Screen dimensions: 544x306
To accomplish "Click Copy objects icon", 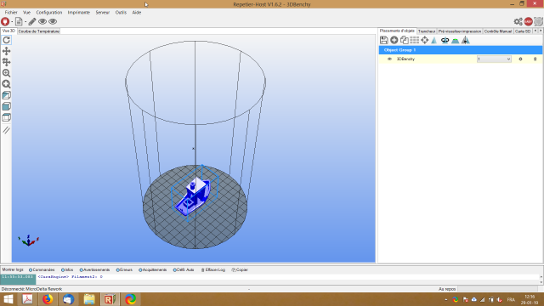I will [x=405, y=40].
